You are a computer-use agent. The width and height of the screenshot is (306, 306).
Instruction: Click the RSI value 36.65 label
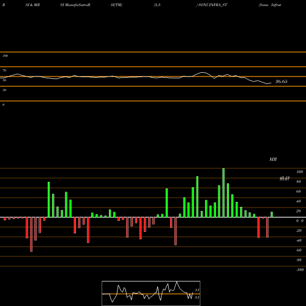(281, 81)
